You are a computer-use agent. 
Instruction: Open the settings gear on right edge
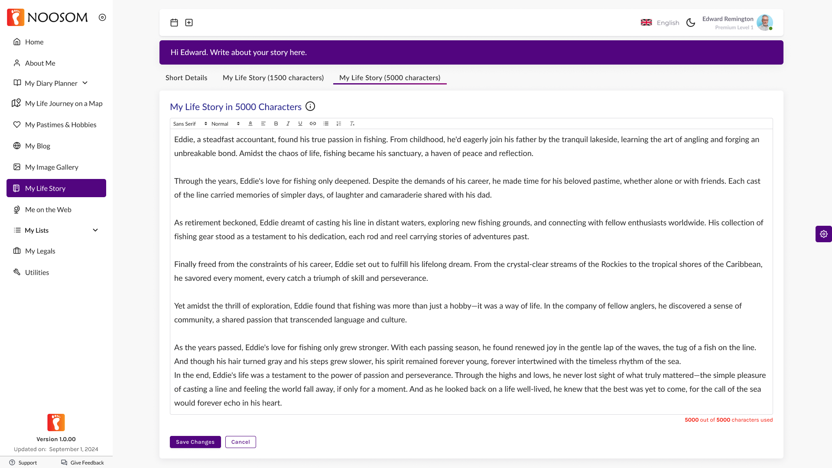pos(823,234)
